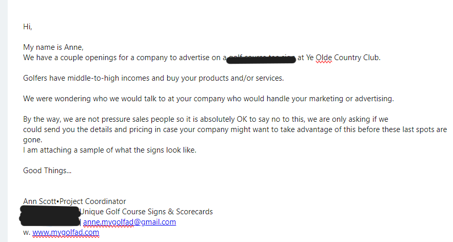Click the standalone word "gone."
Image resolution: width=453 pixels, height=242 pixels.
tap(32, 140)
